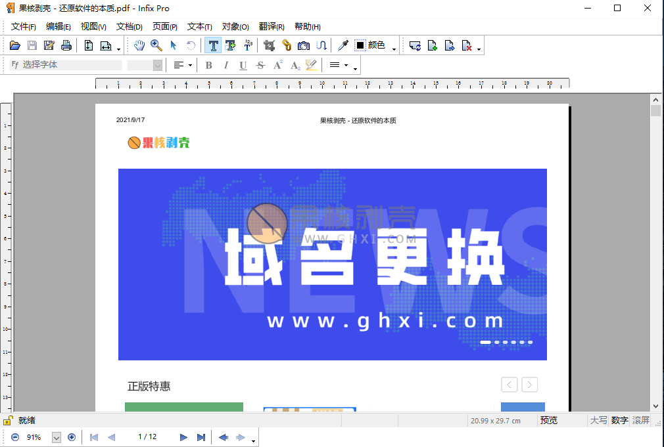Select the Crop tool icon

tap(269, 45)
